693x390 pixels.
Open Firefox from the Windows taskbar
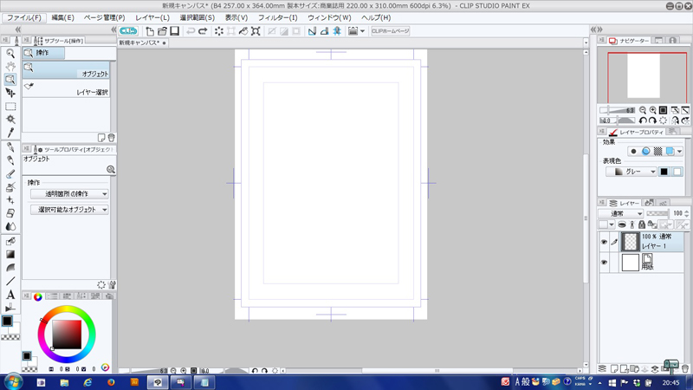(x=111, y=382)
